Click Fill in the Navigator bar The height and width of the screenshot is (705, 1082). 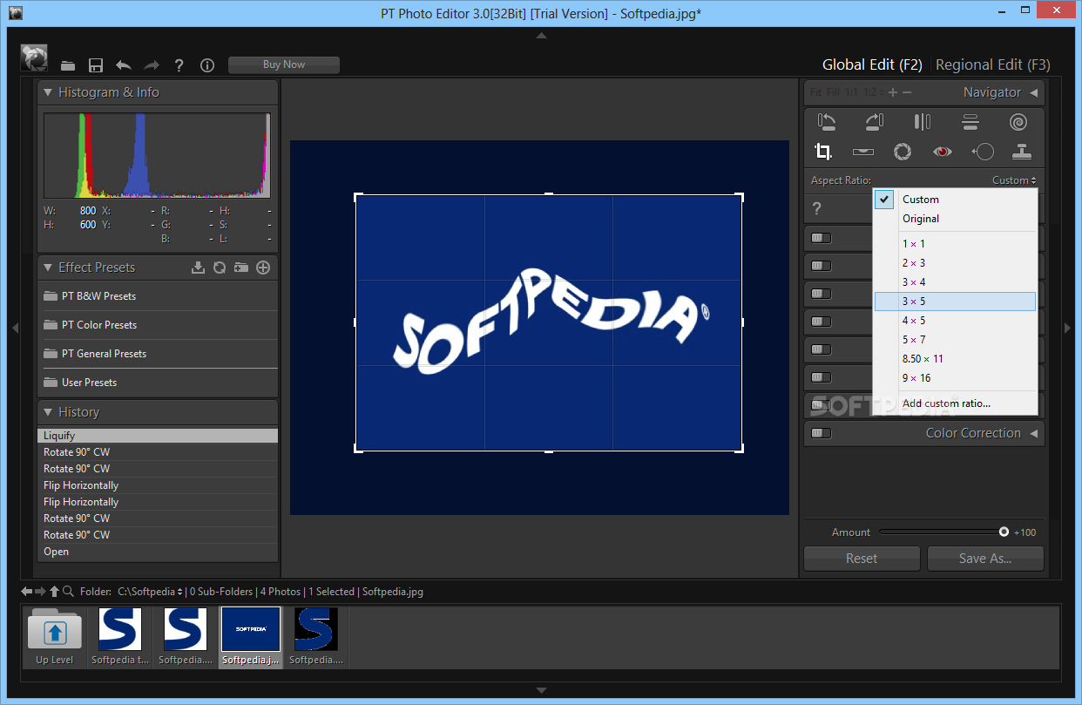pyautogui.click(x=834, y=92)
